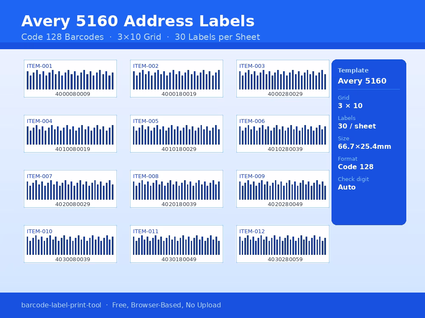Select barcode number 4010280039
Screen dimensions: 425x318
285,149
